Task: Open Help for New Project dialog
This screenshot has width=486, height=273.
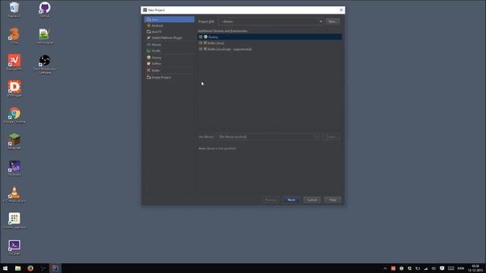Action: point(333,200)
